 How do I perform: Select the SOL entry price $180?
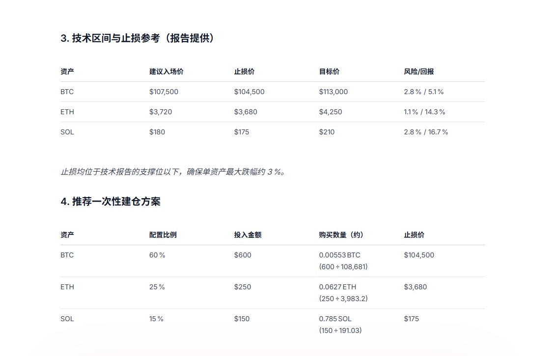(x=157, y=132)
